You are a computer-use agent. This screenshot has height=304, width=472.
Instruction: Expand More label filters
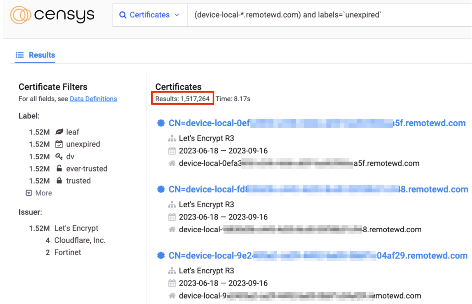click(43, 193)
